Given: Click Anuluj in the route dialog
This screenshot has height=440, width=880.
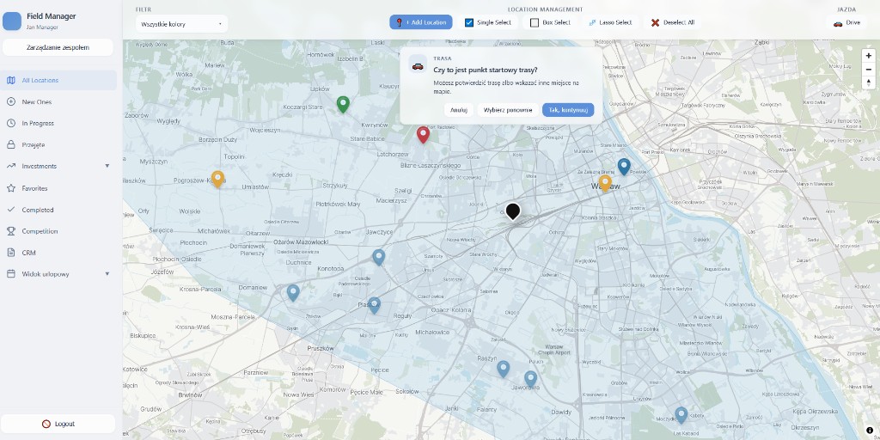Looking at the screenshot, I should [459, 110].
